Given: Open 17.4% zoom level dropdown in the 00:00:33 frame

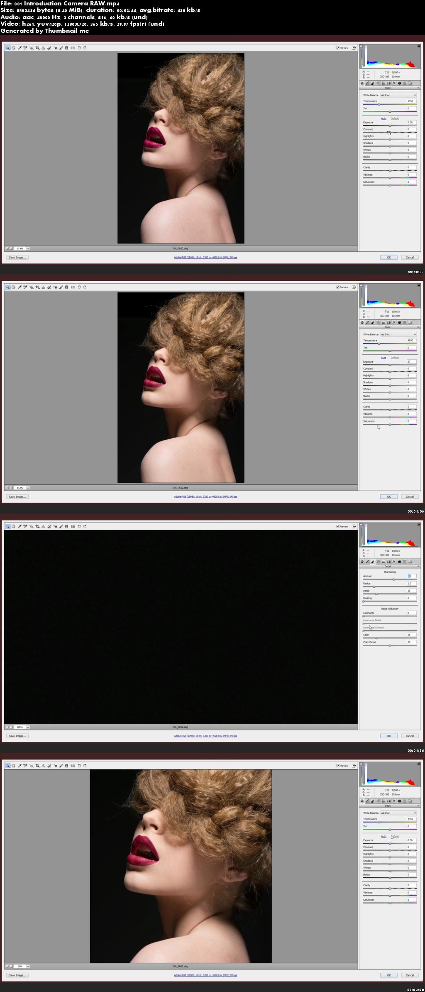Looking at the screenshot, I should (28, 248).
